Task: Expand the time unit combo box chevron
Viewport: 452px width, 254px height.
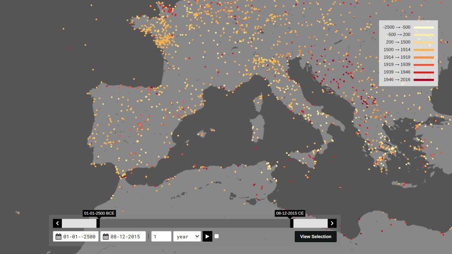Action: coord(196,236)
